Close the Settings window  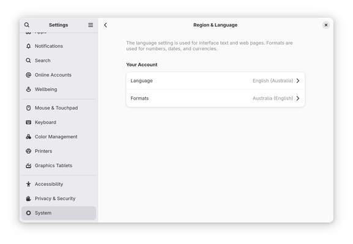[x=325, y=25]
